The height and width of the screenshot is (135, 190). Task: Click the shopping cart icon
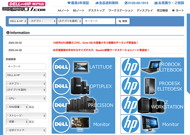173,10
